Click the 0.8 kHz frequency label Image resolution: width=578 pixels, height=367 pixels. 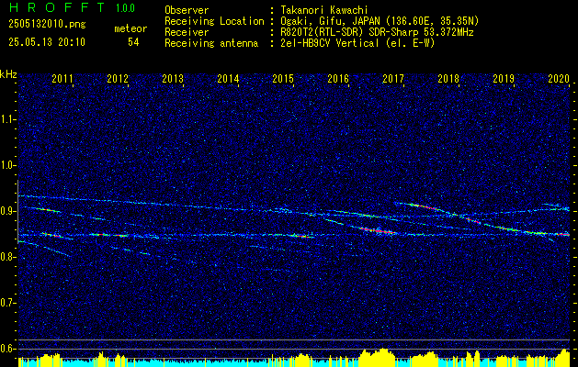click(x=7, y=257)
